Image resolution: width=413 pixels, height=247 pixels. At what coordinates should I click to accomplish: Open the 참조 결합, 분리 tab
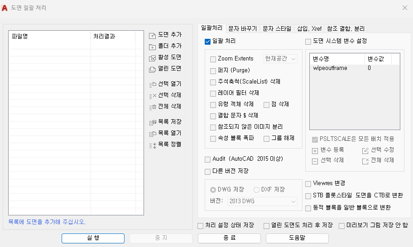tap(346, 28)
